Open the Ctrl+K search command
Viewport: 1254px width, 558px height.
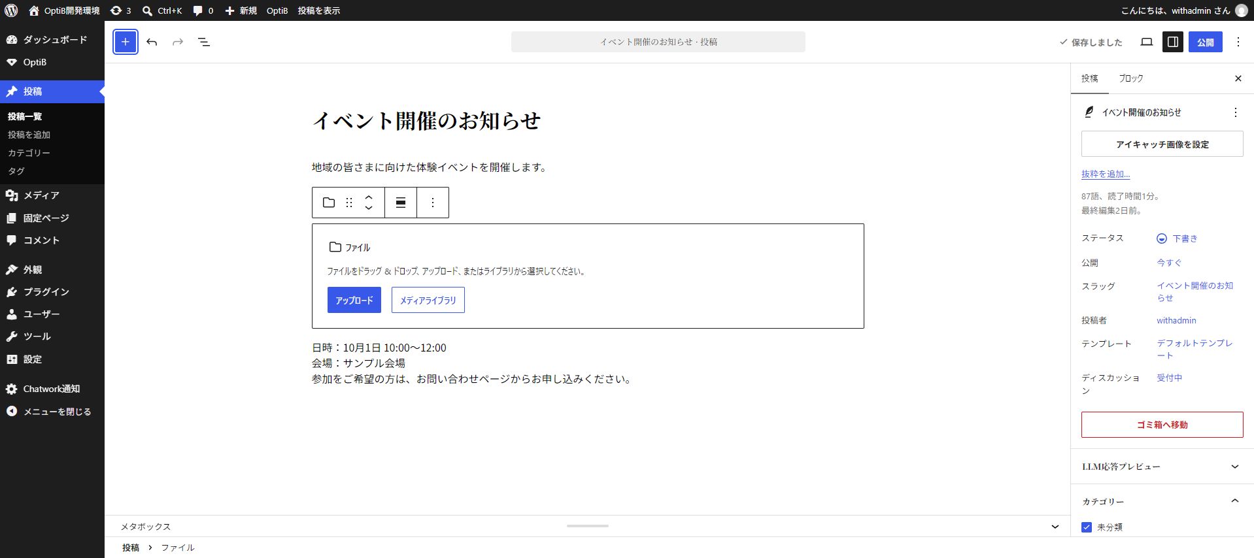(162, 10)
